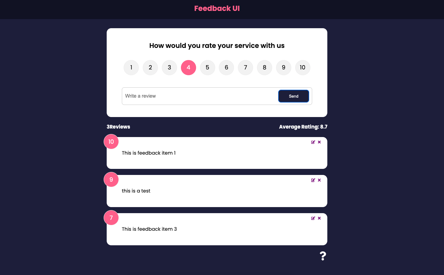This screenshot has height=275, width=444.
Task: Click the '7' badge on feedback item 3
Action: pyautogui.click(x=111, y=218)
